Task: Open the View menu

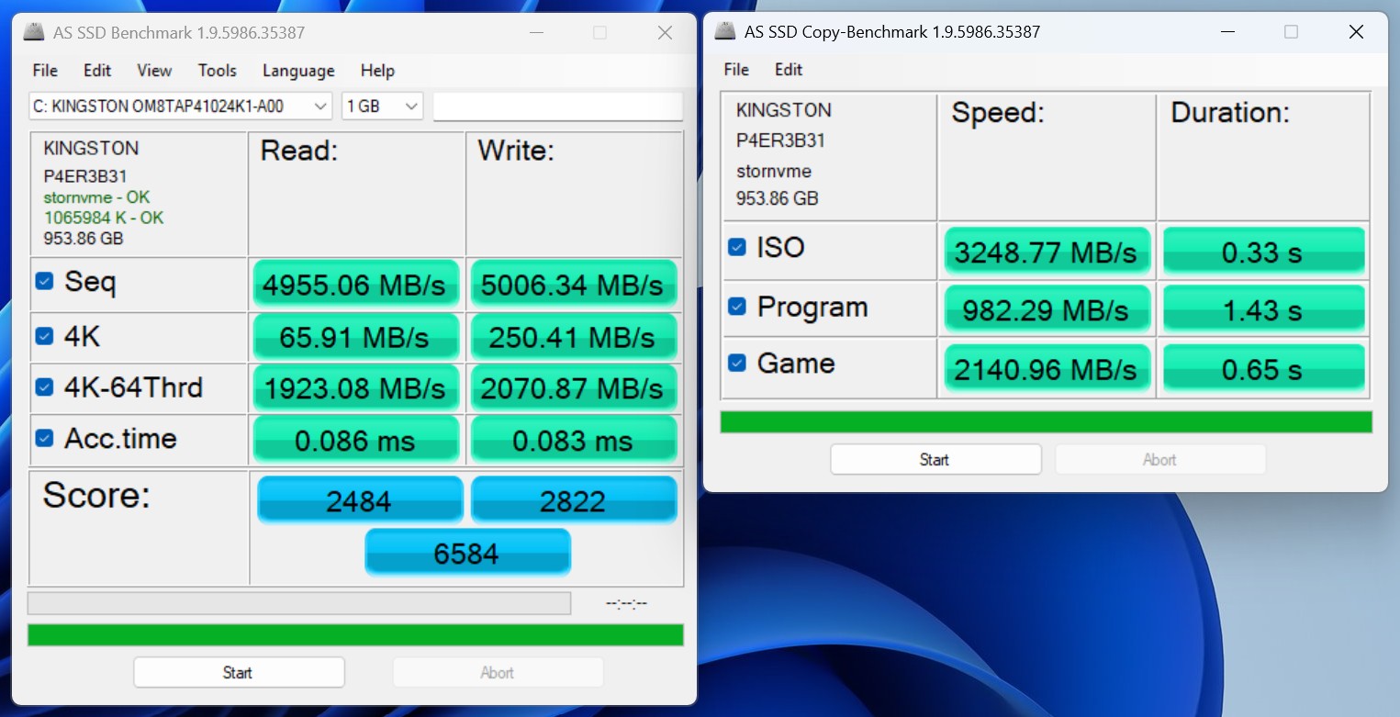Action: [x=154, y=71]
